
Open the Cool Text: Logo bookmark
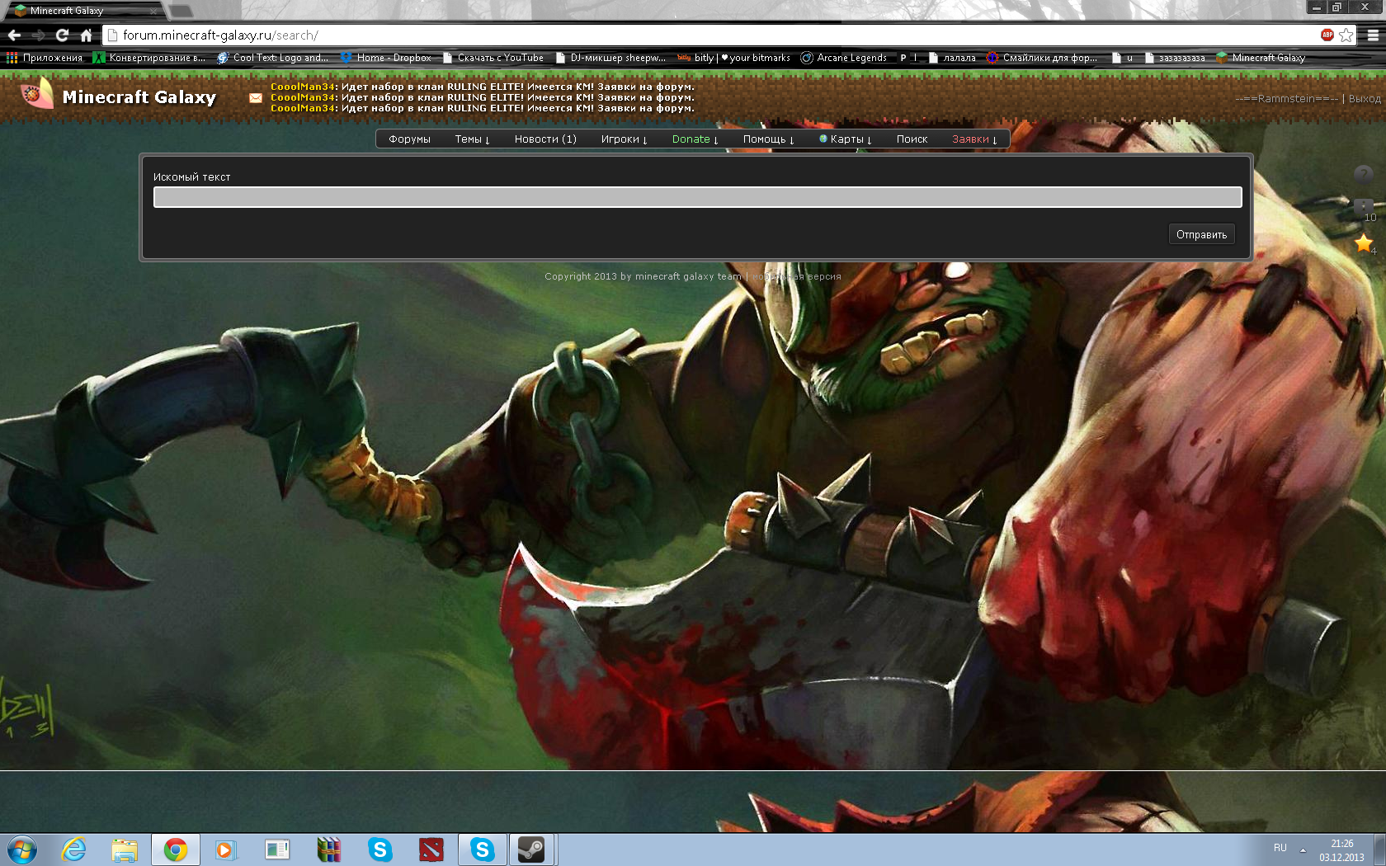pos(272,58)
